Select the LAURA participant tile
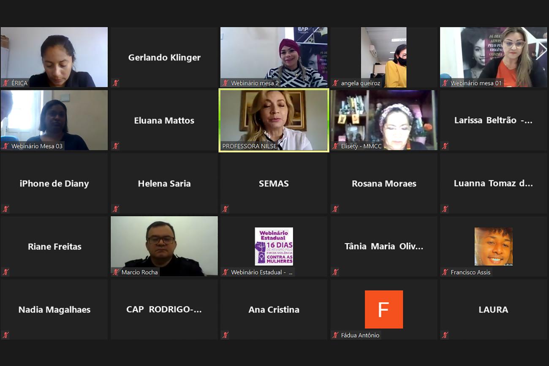 pyautogui.click(x=493, y=309)
